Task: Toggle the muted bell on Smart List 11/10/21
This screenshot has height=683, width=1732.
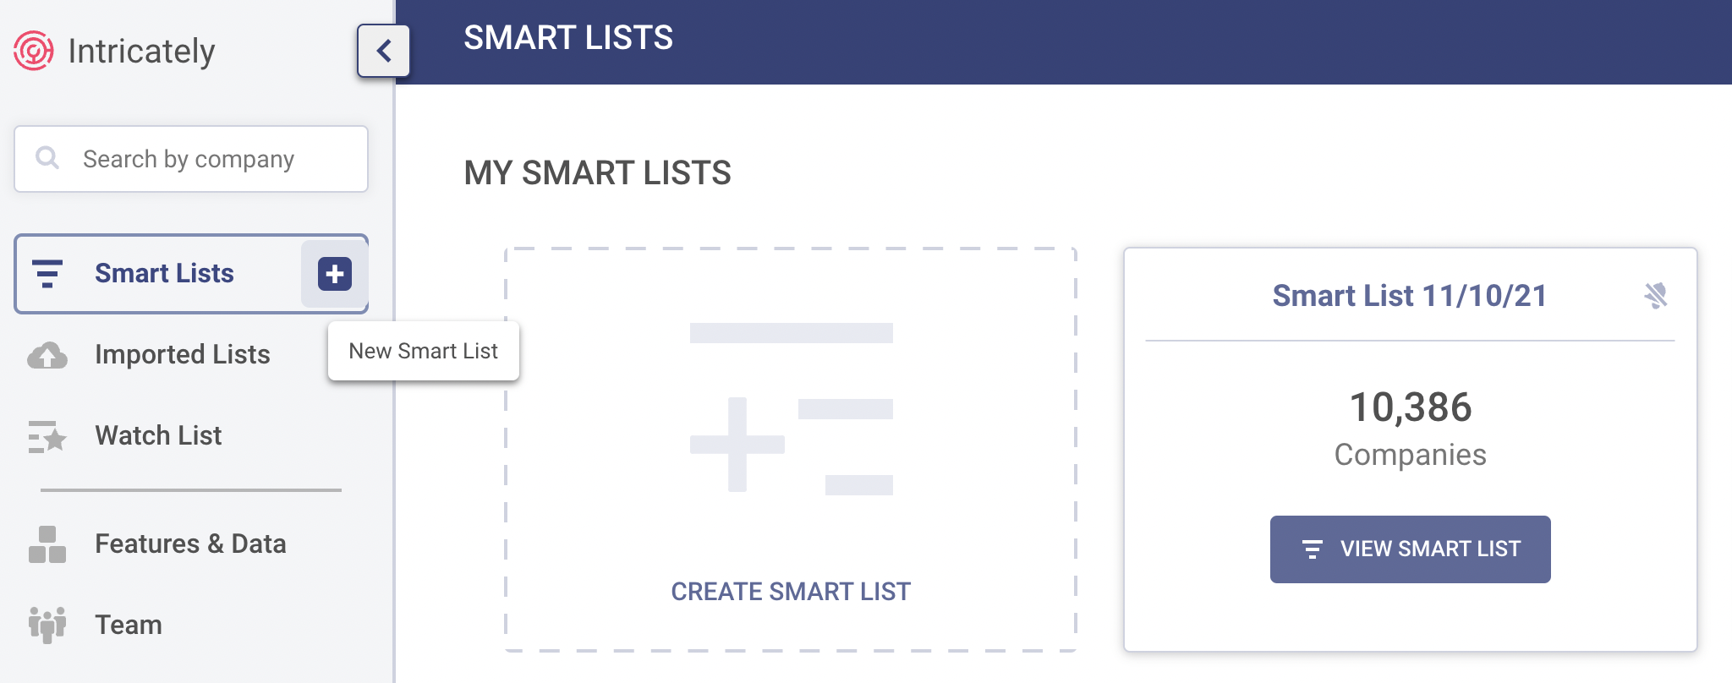Action: pyautogui.click(x=1655, y=296)
